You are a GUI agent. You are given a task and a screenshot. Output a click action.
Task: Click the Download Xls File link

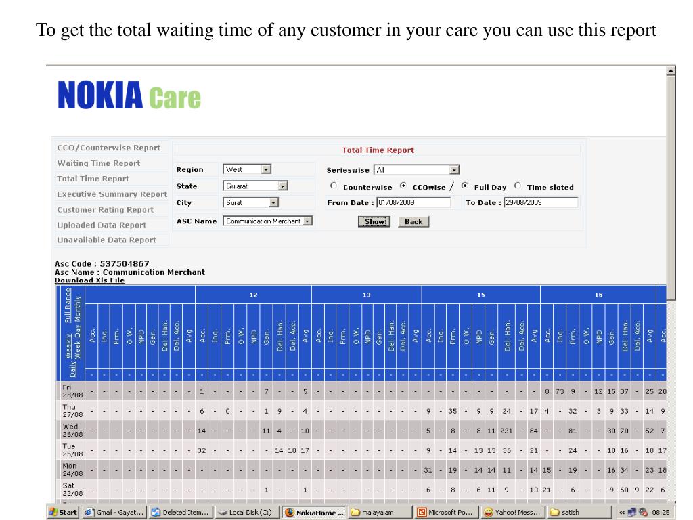click(90, 280)
